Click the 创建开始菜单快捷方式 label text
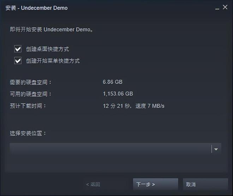This screenshot has height=196, width=233. (x=53, y=61)
